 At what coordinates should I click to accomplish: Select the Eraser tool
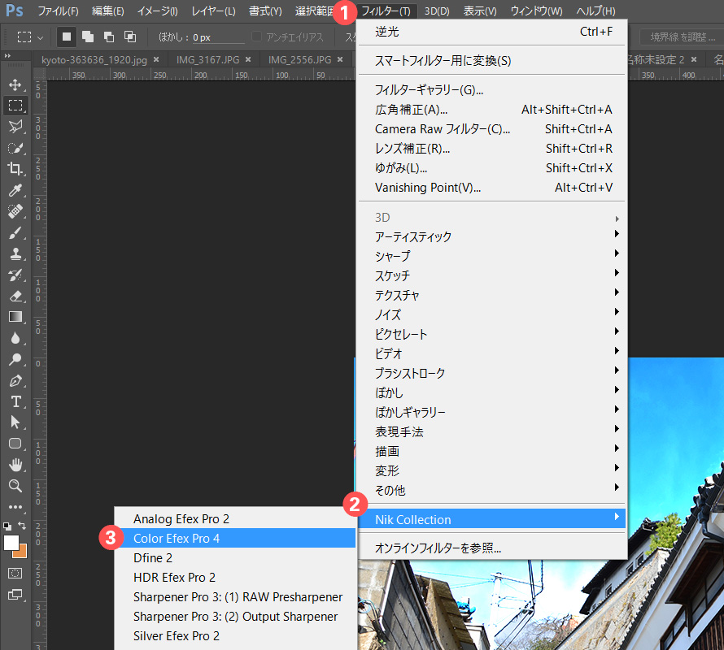point(15,297)
